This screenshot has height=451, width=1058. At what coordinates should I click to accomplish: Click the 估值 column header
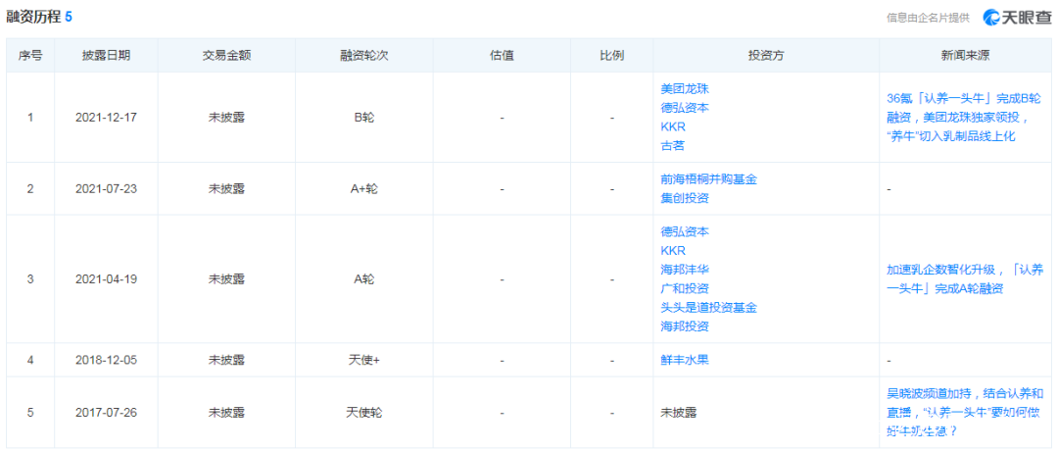(x=502, y=55)
